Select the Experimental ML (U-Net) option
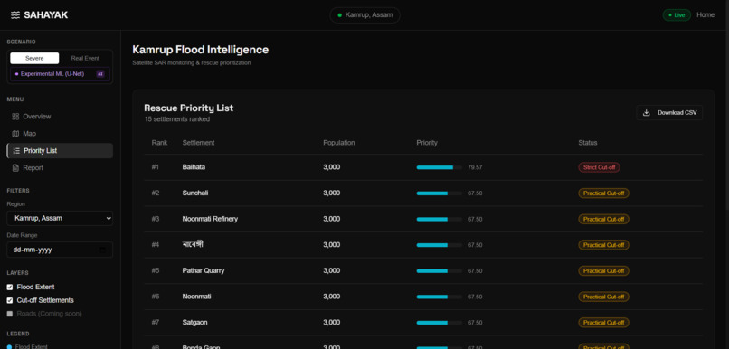The width and height of the screenshot is (729, 349). coord(60,74)
